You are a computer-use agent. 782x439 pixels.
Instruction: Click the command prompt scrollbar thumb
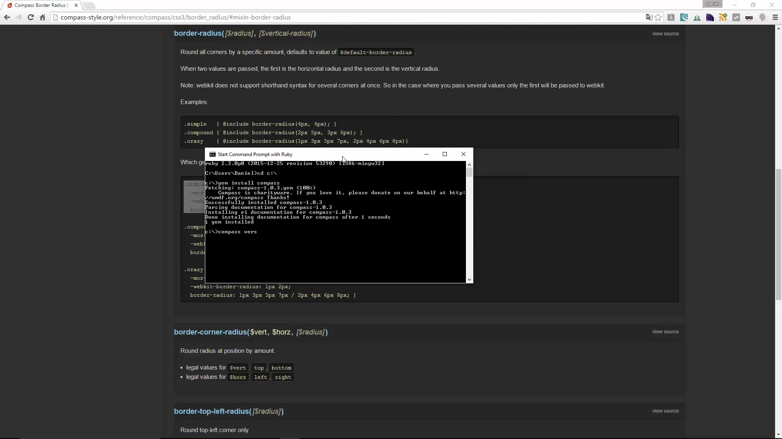[470, 173]
